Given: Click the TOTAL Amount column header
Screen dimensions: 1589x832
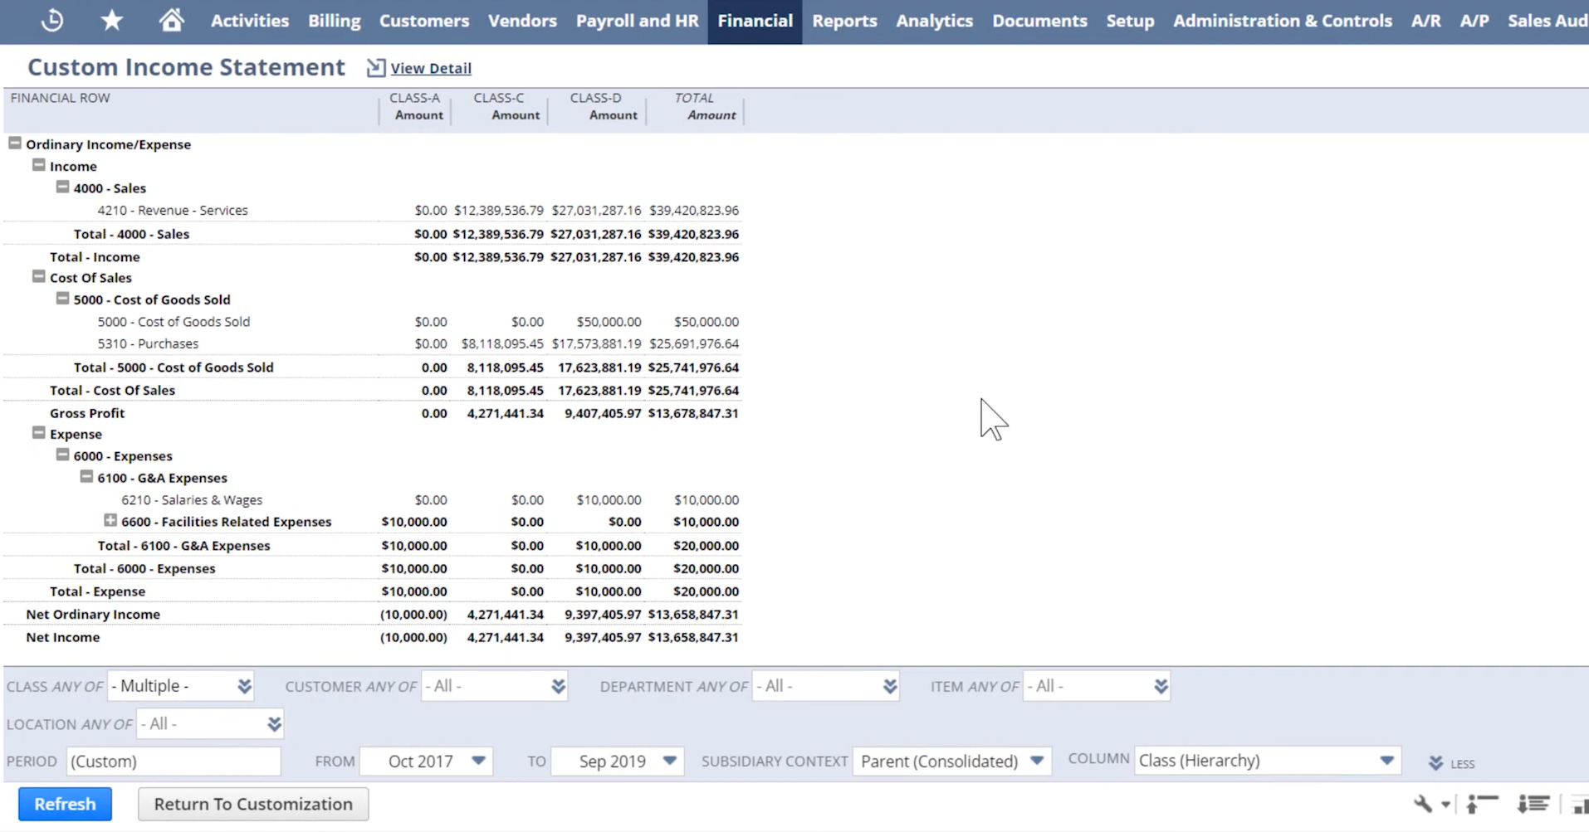Looking at the screenshot, I should click(x=696, y=106).
